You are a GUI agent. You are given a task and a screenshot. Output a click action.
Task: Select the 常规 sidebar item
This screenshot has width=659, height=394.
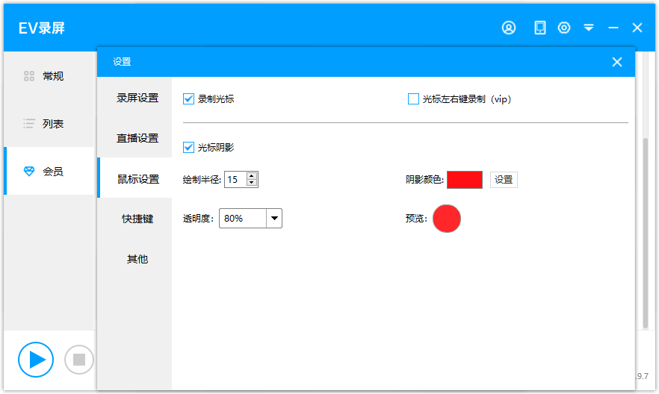(x=49, y=76)
